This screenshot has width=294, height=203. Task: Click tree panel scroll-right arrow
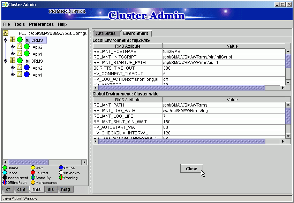(84, 162)
